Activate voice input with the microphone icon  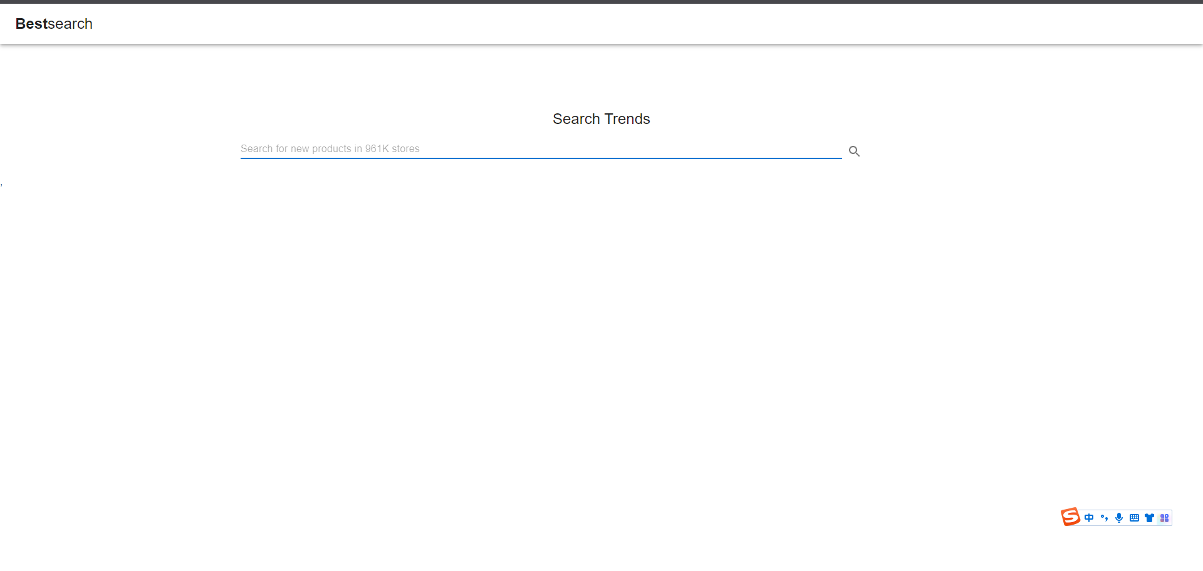(x=1120, y=518)
